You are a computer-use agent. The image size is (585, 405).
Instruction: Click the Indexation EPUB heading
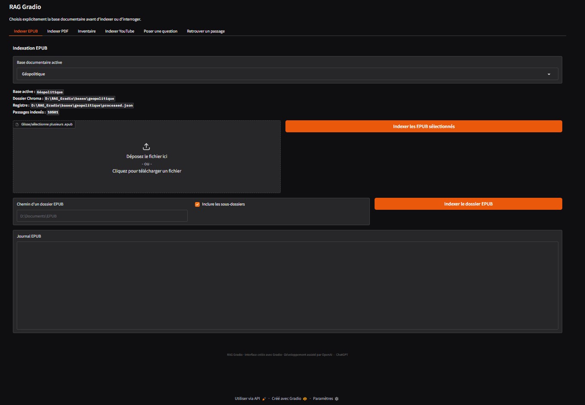pyautogui.click(x=30, y=48)
